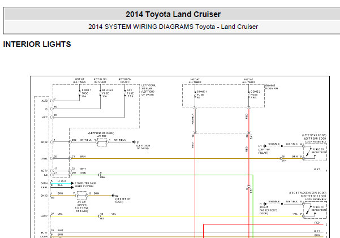Click the vertical RED/BLK wire label
This screenshot has height=238, width=340.
point(192,119)
